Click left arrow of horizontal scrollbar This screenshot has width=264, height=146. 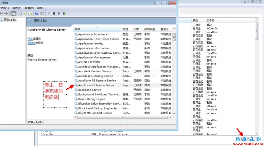click(75, 117)
